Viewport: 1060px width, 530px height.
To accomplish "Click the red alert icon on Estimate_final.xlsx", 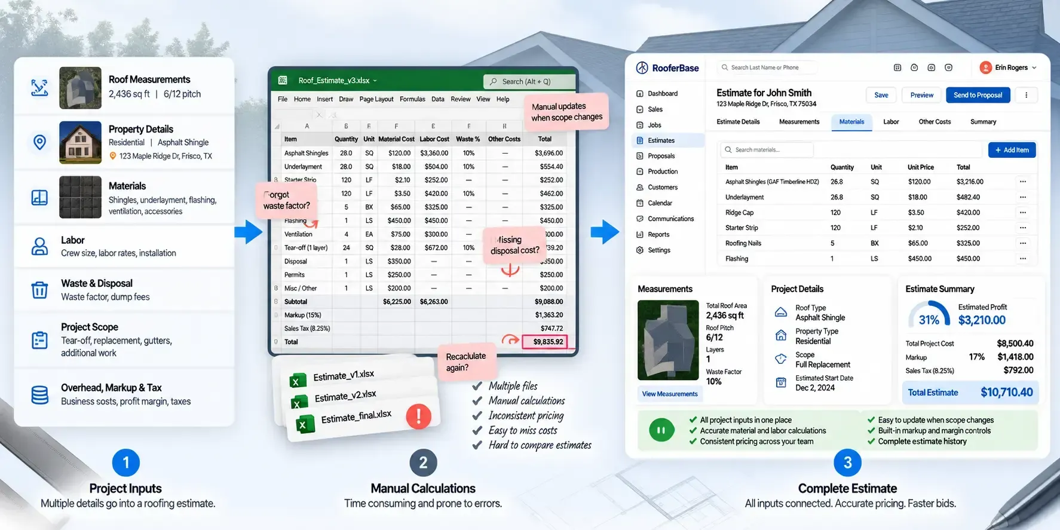I will click(x=418, y=416).
